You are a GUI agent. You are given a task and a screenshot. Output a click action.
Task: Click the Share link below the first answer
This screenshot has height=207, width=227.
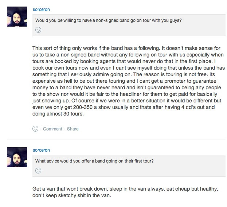73,129
